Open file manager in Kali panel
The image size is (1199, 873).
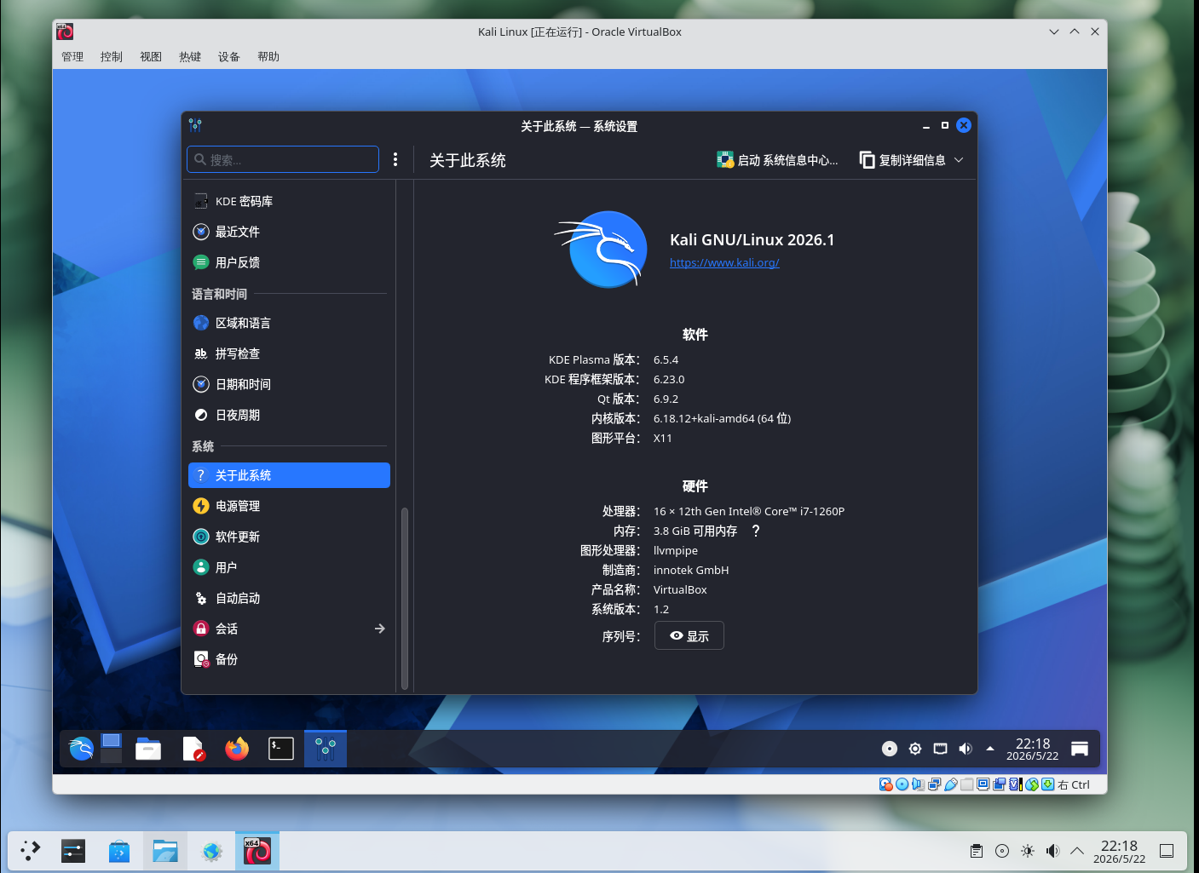[148, 749]
